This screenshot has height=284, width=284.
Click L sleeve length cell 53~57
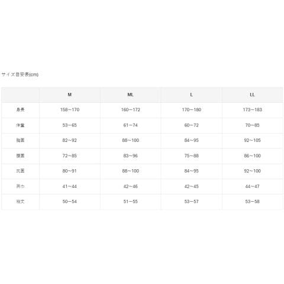point(192,202)
